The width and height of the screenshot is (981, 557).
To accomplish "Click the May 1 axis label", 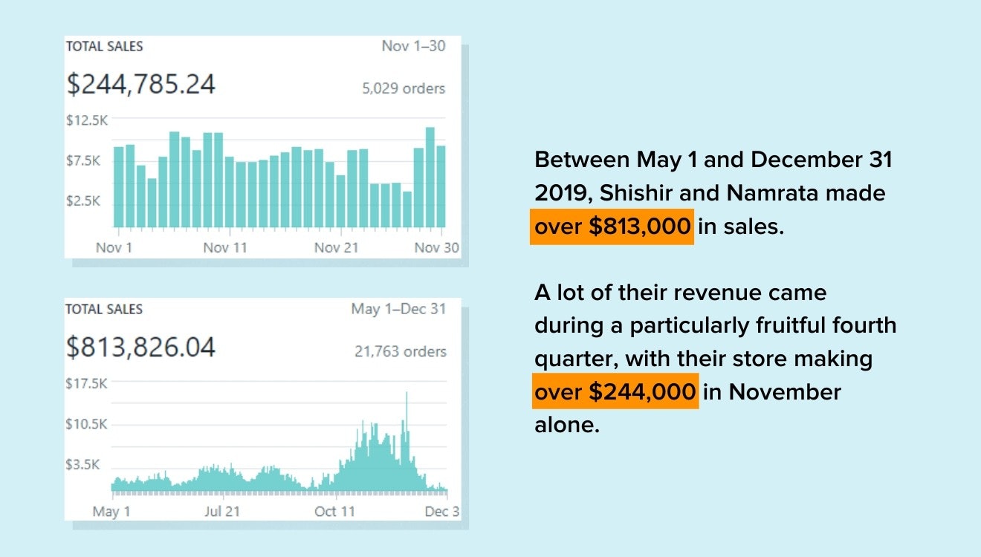I will click(111, 511).
